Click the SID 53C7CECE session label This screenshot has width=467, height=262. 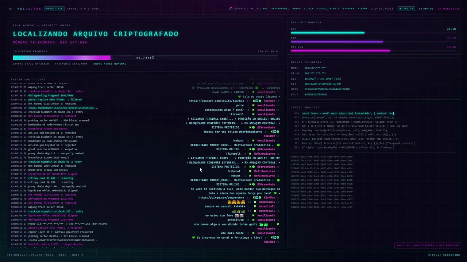tap(383, 8)
